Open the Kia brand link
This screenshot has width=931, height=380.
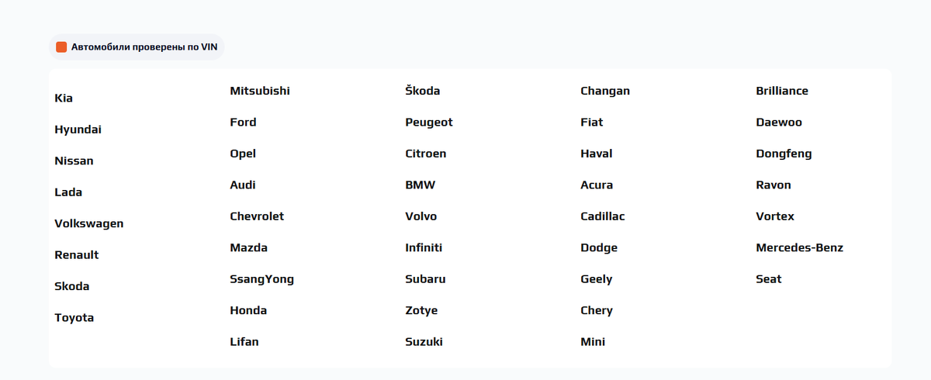click(64, 98)
